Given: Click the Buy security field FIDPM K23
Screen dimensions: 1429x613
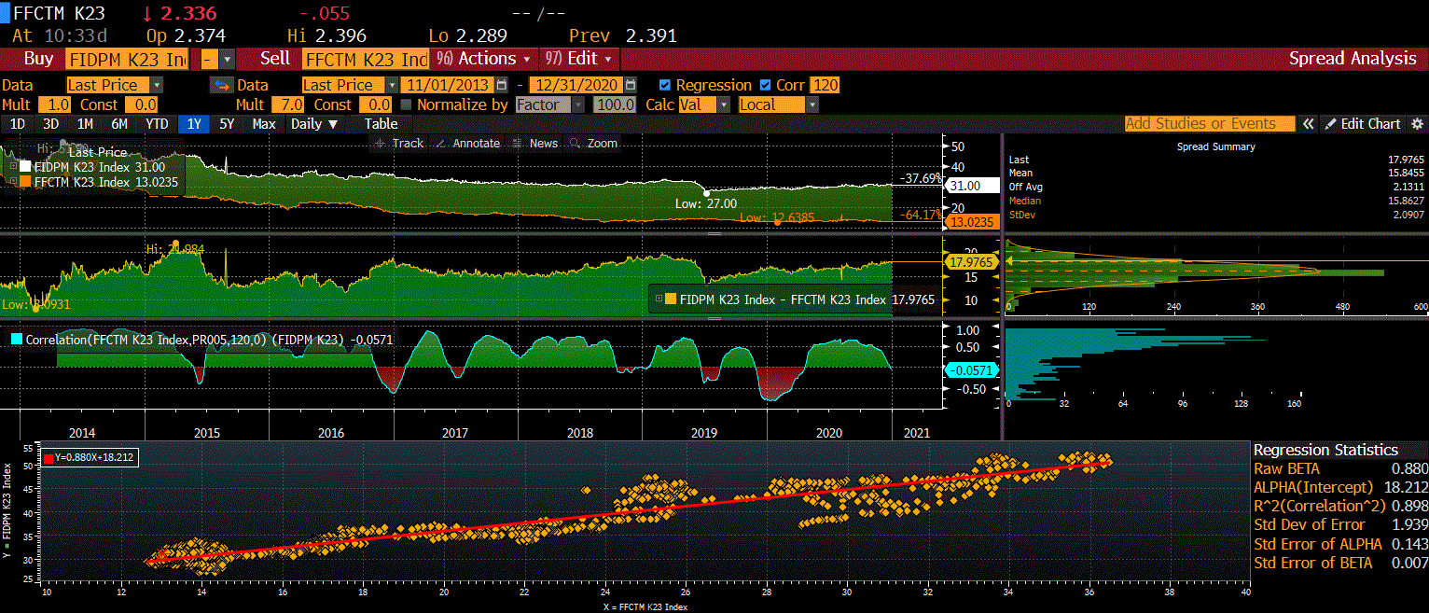Looking at the screenshot, I should tap(127, 59).
